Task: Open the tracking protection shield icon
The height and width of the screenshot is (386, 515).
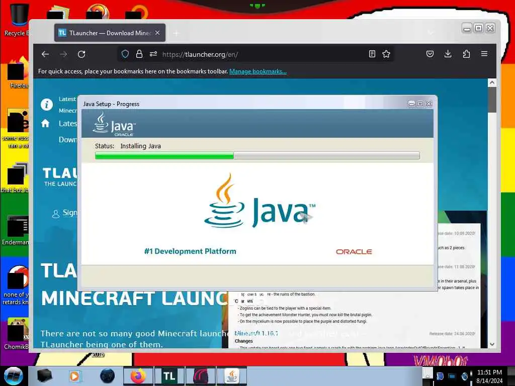Action: (x=125, y=54)
